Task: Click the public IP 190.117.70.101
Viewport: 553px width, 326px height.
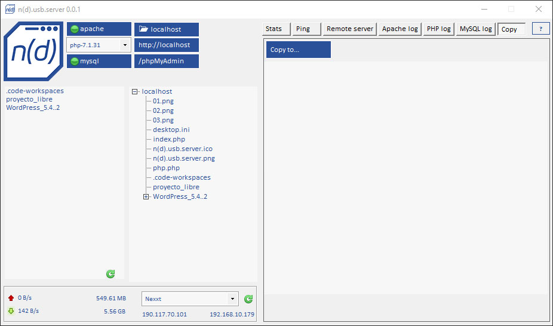Action: click(164, 315)
